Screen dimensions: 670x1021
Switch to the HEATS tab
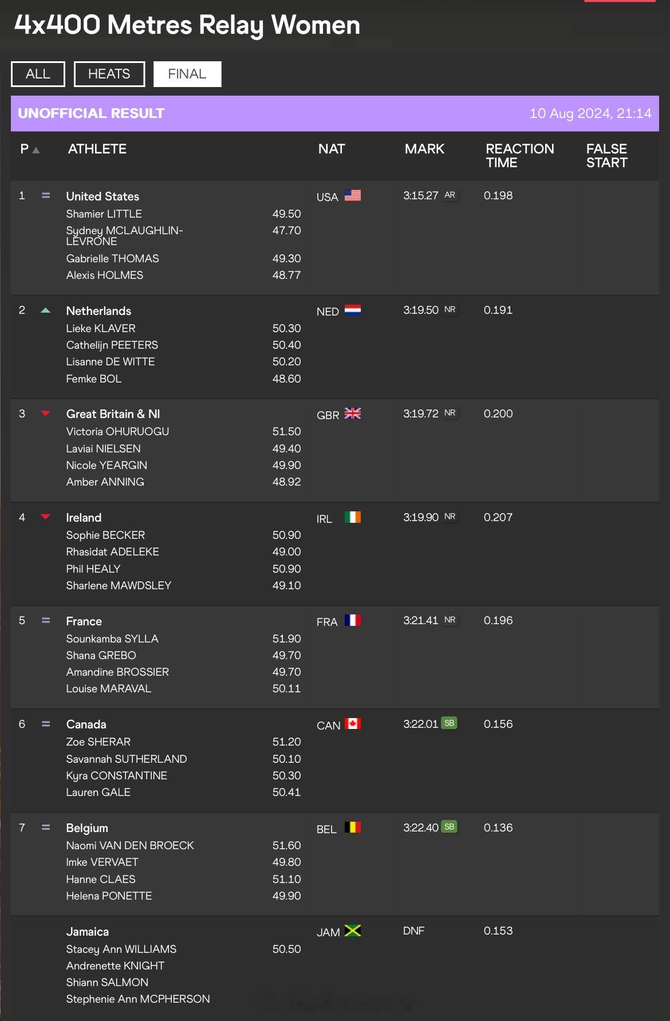(109, 74)
